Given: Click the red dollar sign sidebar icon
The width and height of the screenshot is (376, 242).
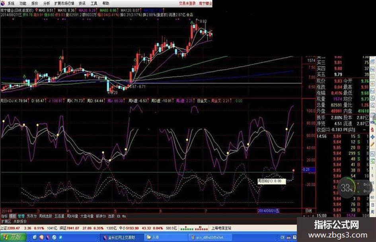Looking at the screenshot, I should pos(372,130).
